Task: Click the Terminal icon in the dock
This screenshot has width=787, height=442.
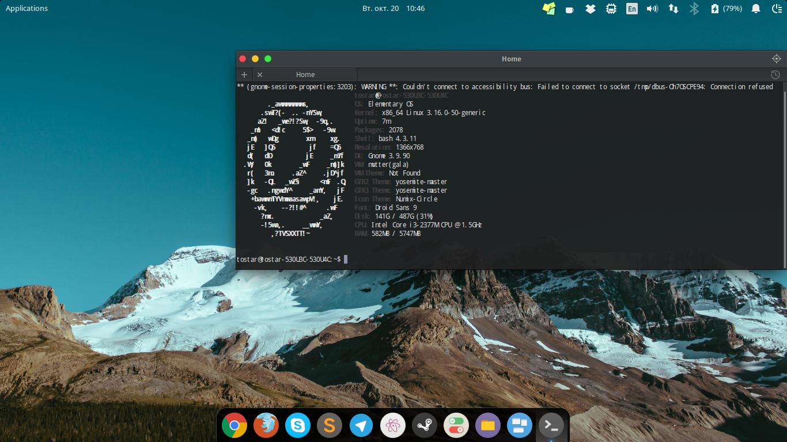Action: pyautogui.click(x=551, y=426)
